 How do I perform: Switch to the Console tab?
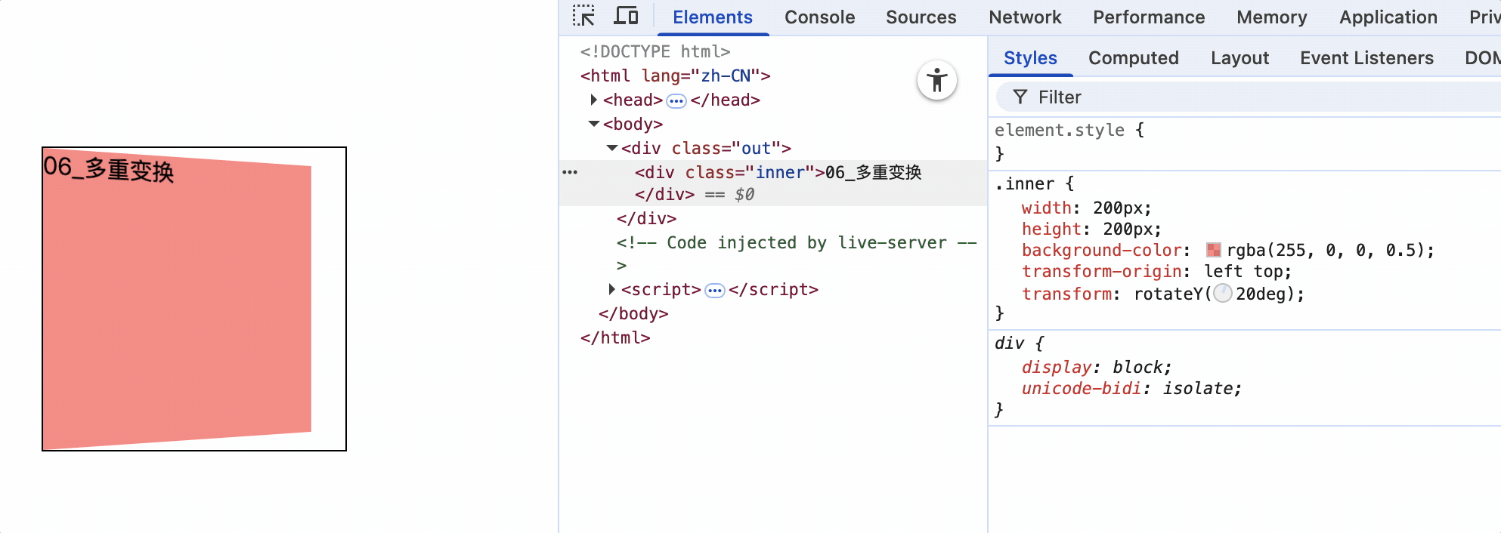[x=819, y=17]
